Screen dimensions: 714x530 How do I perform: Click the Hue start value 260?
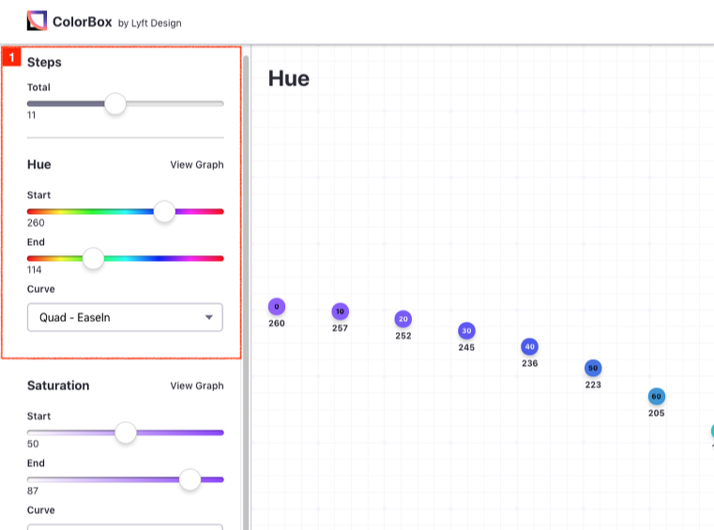(x=36, y=223)
